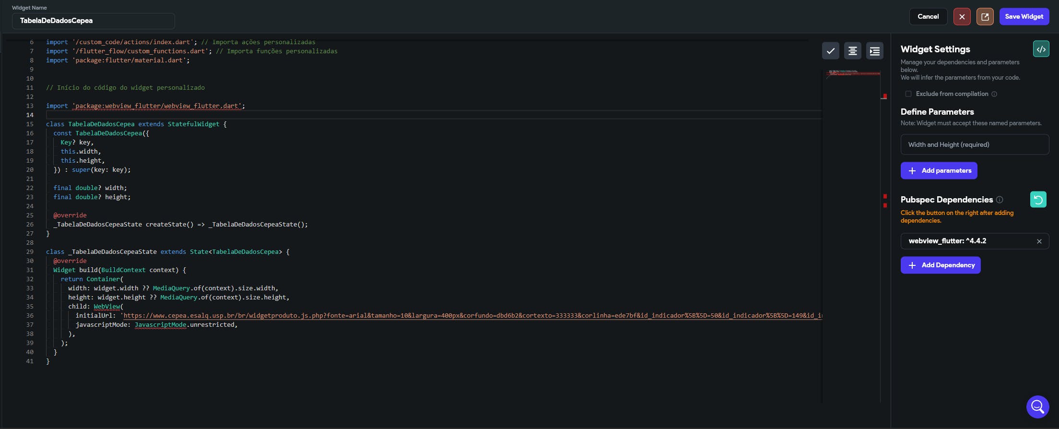The width and height of the screenshot is (1059, 429).
Task: Click the 'this.width,' line
Action: [x=81, y=151]
